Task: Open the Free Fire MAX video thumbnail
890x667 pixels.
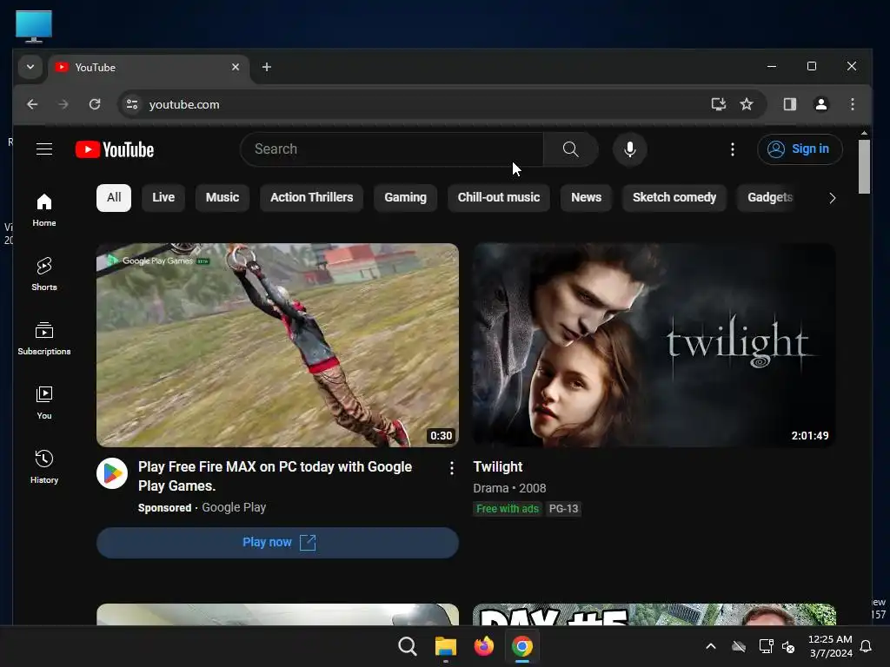Action: tap(277, 346)
